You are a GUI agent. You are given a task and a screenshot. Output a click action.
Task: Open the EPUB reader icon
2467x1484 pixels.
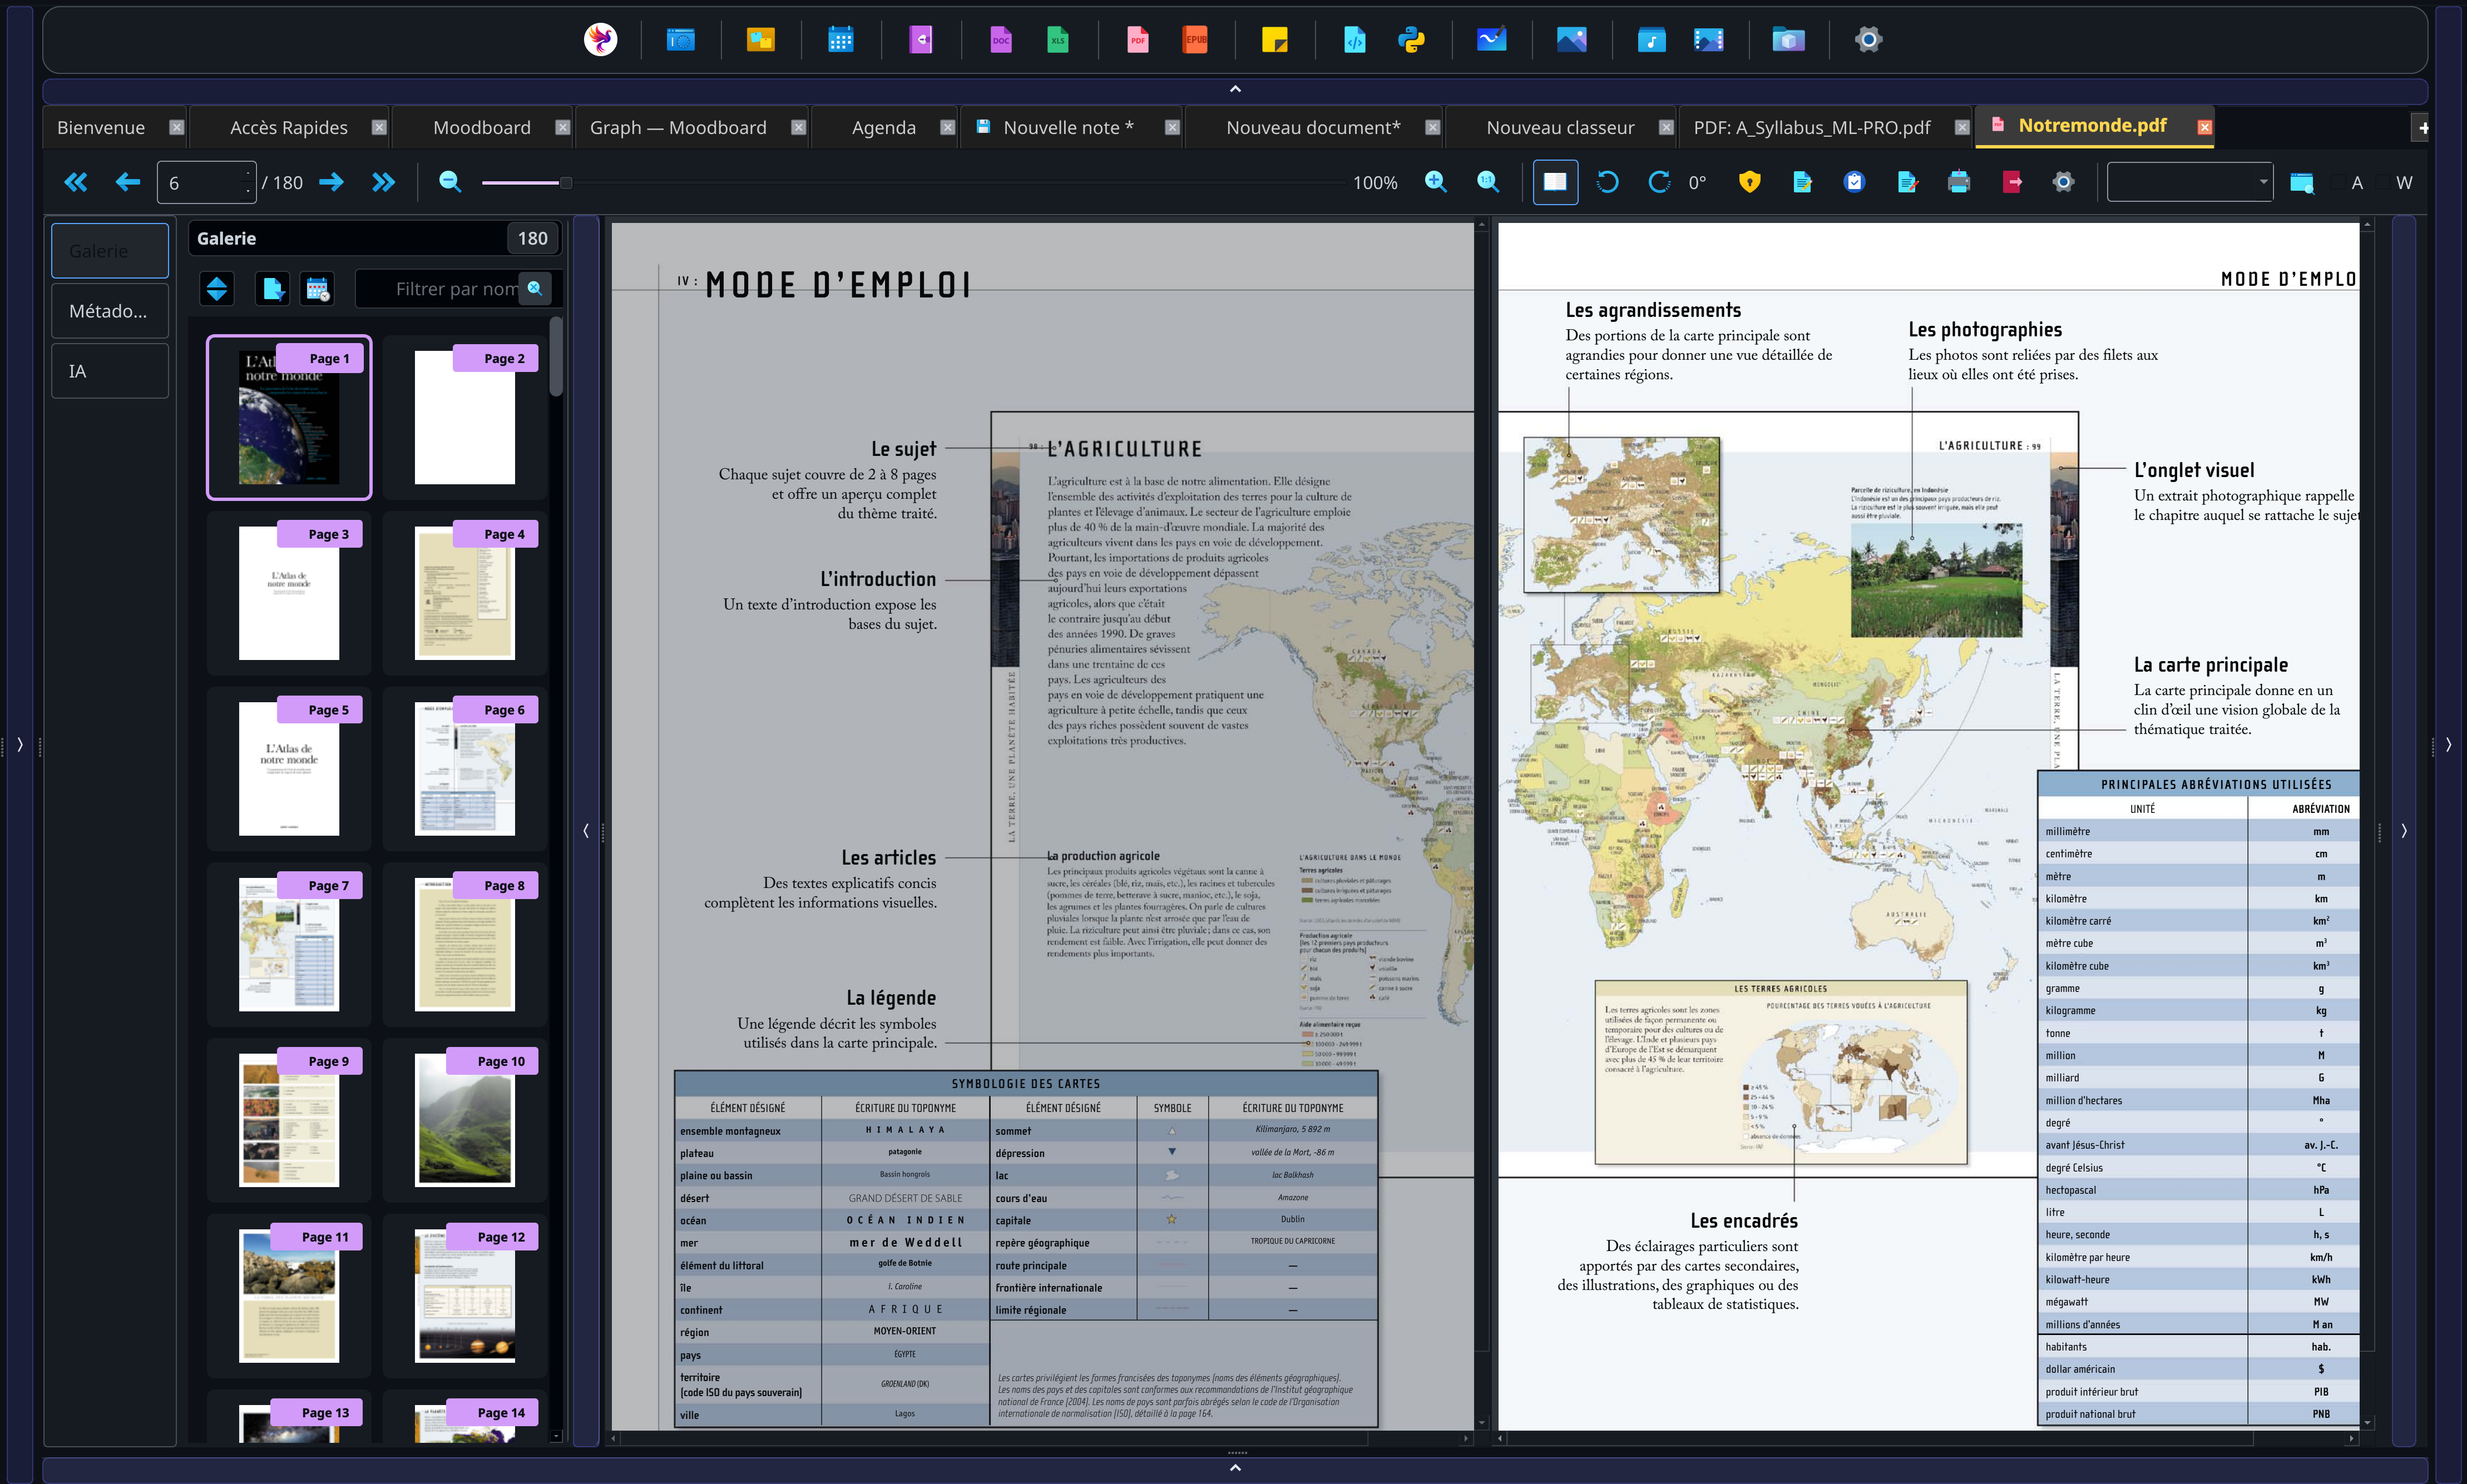pos(1194,40)
